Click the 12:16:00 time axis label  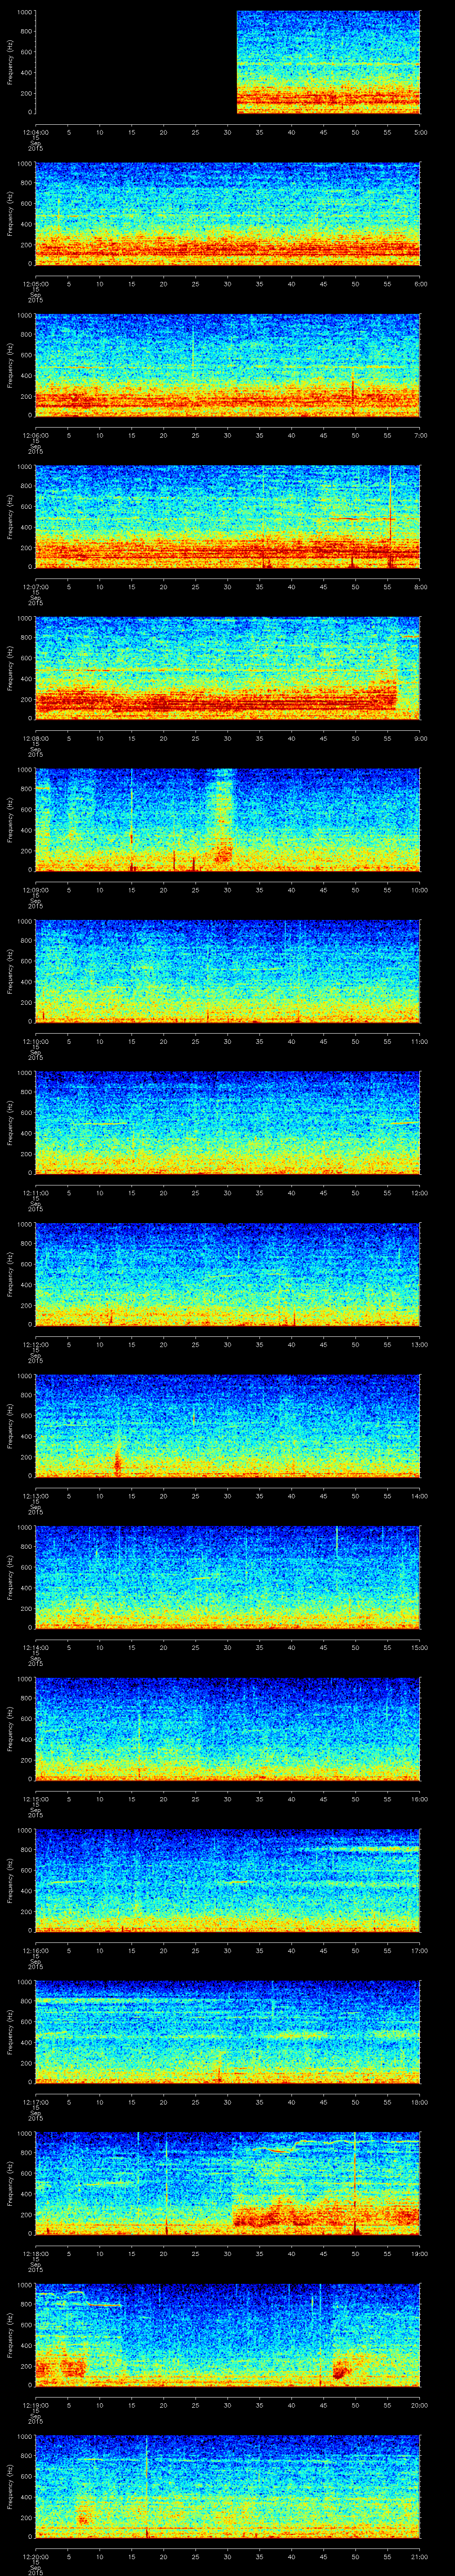[35, 1950]
